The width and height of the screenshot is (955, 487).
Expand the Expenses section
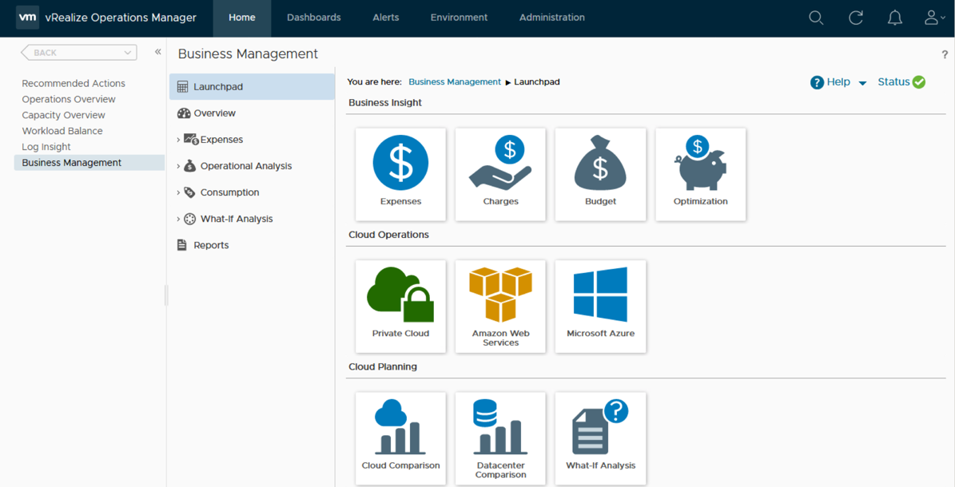pos(179,139)
